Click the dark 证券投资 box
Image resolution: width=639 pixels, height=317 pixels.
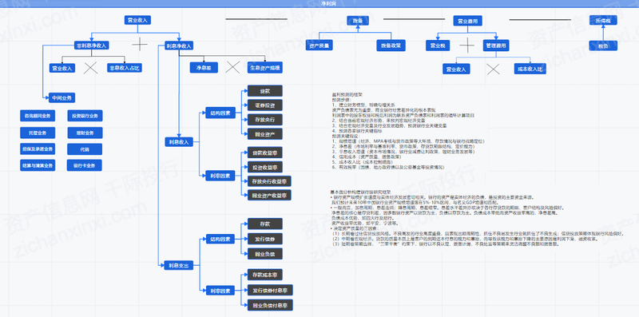pos(265,105)
